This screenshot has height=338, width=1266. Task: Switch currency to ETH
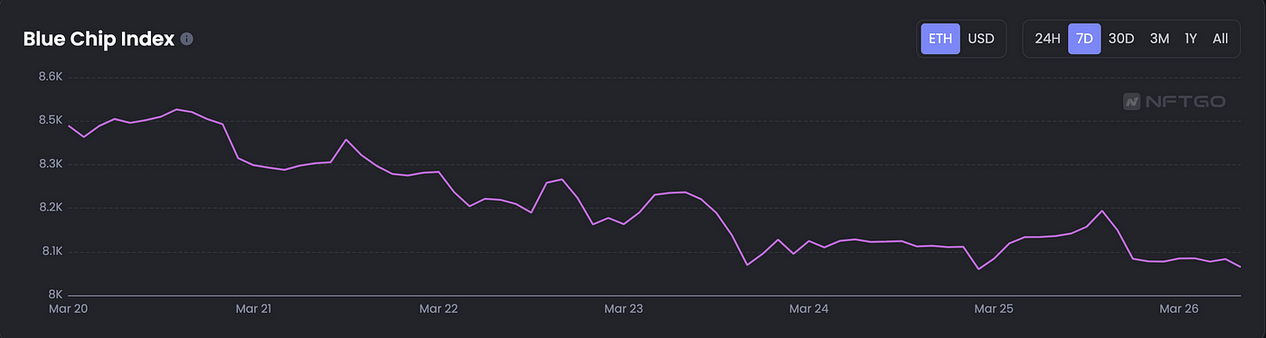(x=940, y=39)
